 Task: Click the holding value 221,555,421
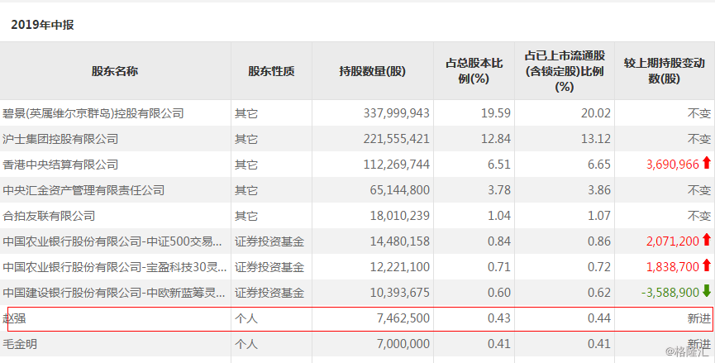396,139
